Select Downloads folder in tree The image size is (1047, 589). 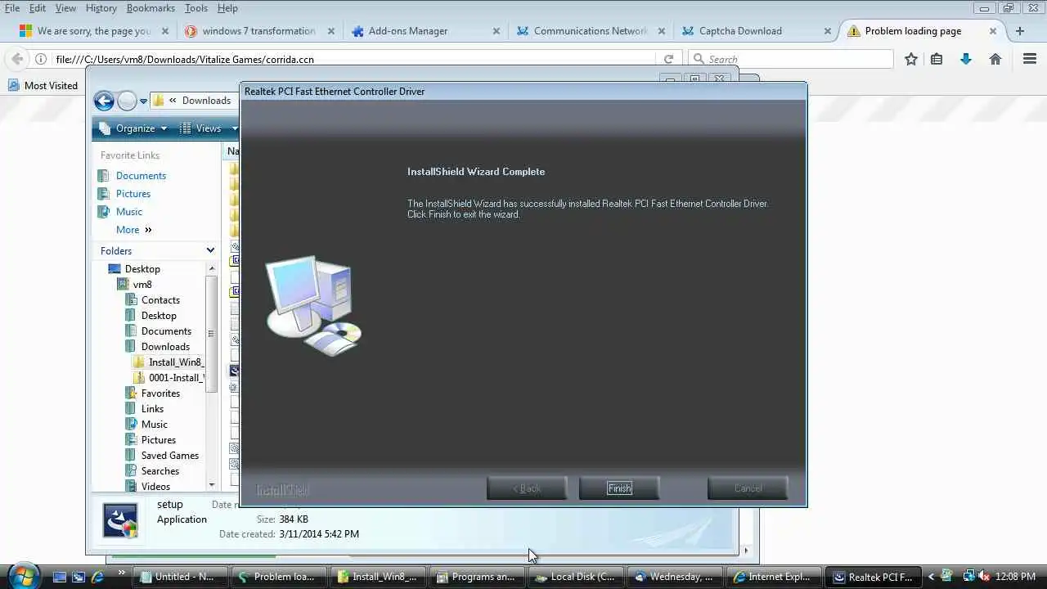pyautogui.click(x=165, y=347)
